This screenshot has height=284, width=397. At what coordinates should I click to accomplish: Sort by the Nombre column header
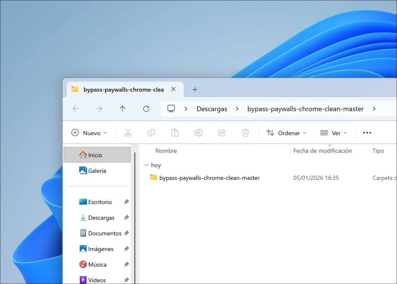pyautogui.click(x=166, y=151)
